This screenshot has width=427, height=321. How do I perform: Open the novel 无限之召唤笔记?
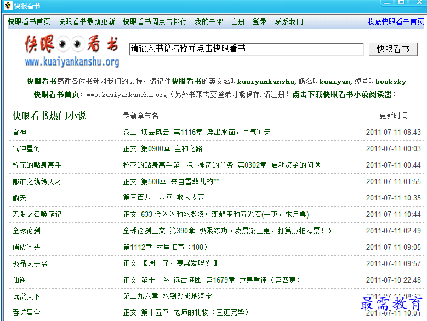[x=37, y=214]
